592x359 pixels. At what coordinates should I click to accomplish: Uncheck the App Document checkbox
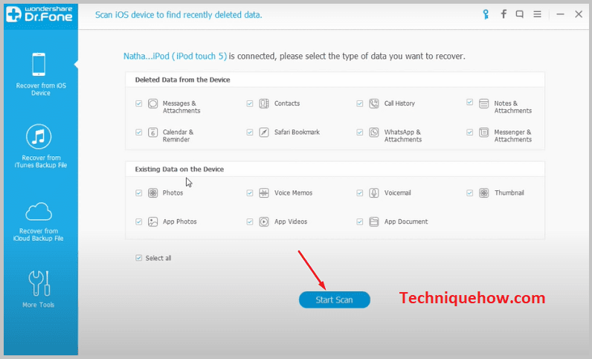coord(360,221)
